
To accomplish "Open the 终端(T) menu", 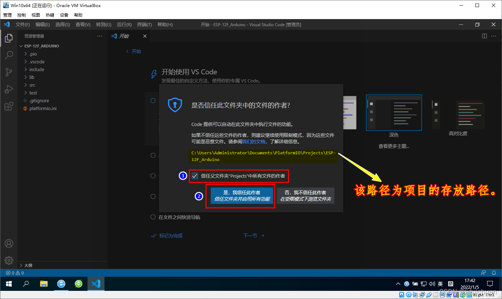I will [x=145, y=24].
